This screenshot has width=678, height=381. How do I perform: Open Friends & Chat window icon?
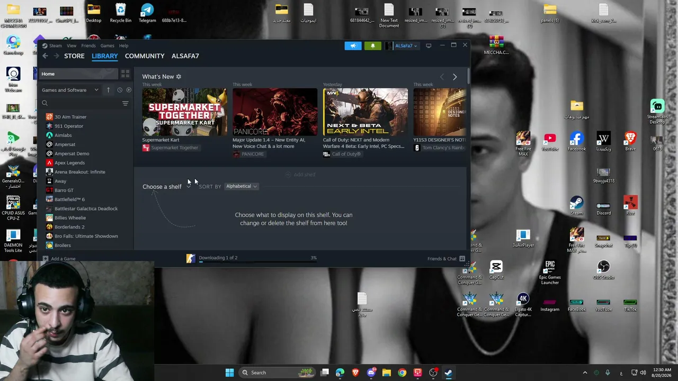pyautogui.click(x=462, y=259)
